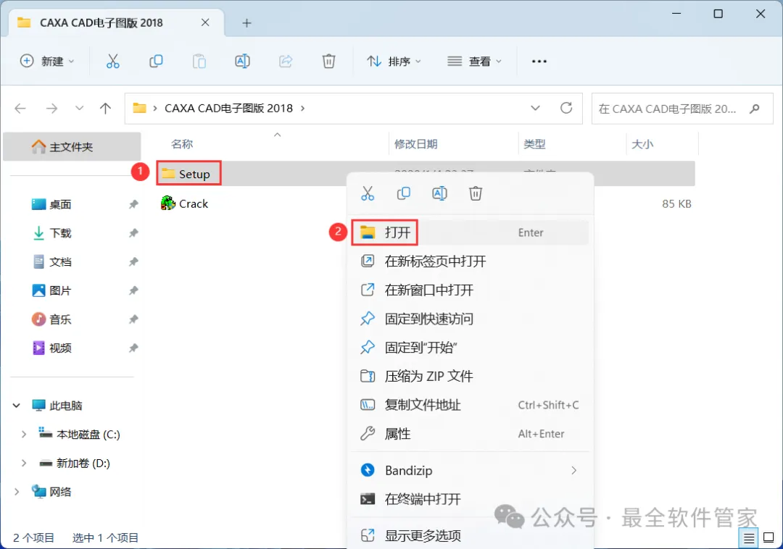This screenshot has width=783, height=549.
Task: Click the Paste icon in the toolbar
Action: (x=199, y=62)
